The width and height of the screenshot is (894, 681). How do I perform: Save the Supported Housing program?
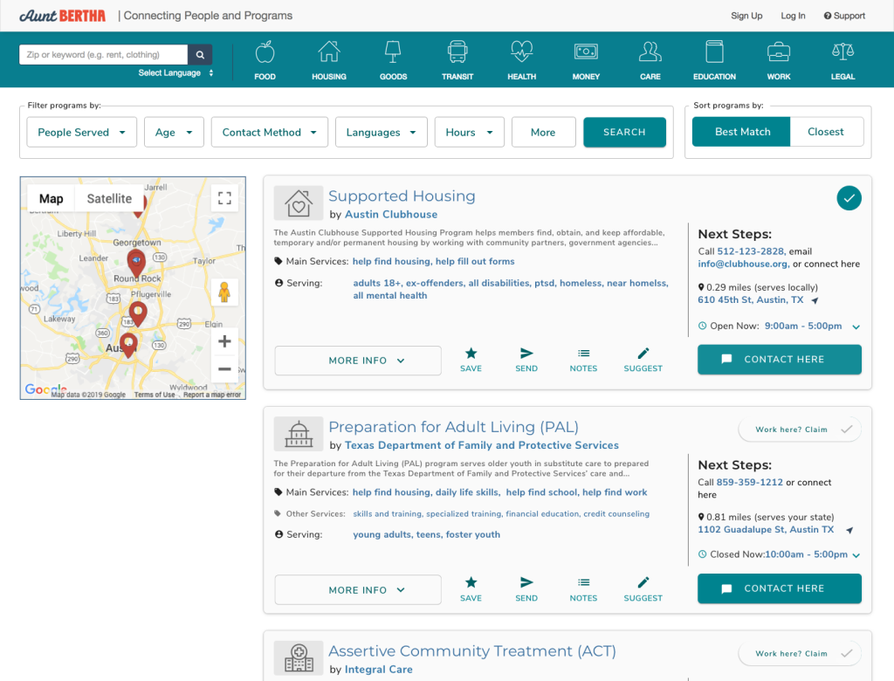click(471, 360)
